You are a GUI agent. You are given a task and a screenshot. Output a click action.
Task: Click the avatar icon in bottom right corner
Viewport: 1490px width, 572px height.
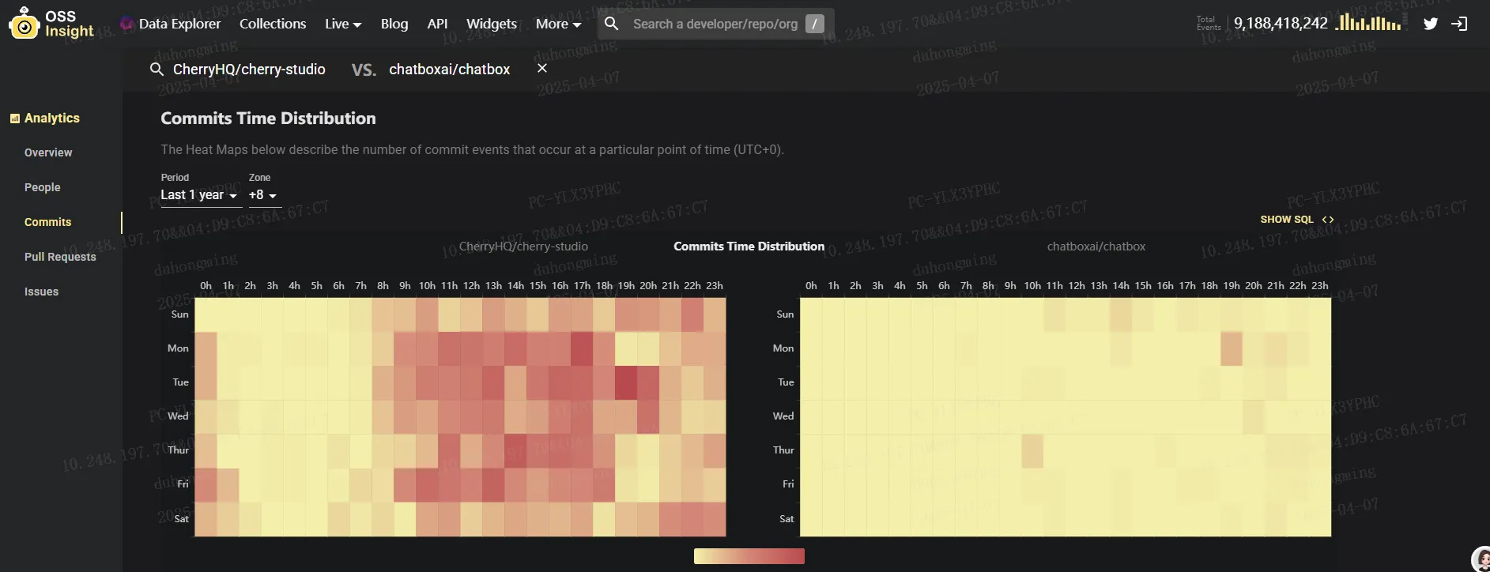1481,559
